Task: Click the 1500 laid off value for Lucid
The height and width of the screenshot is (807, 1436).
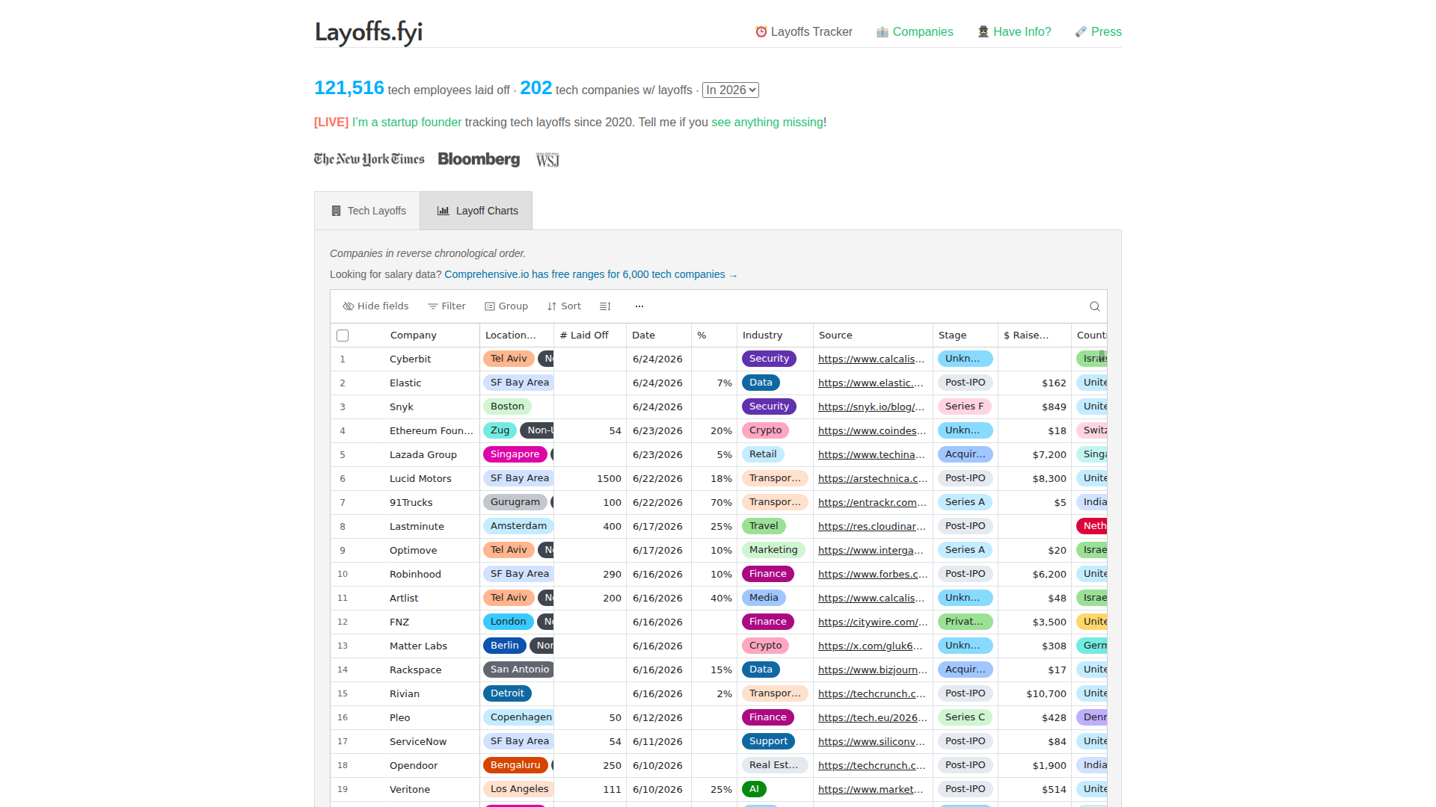Action: (610, 478)
